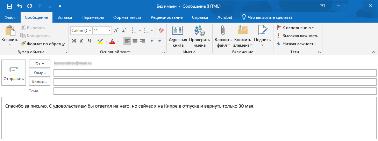Apply red font color

[112, 41]
